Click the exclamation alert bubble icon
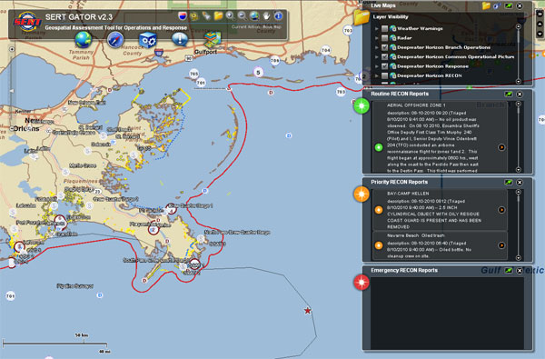Viewport: 545px width, 359px height. (180, 39)
